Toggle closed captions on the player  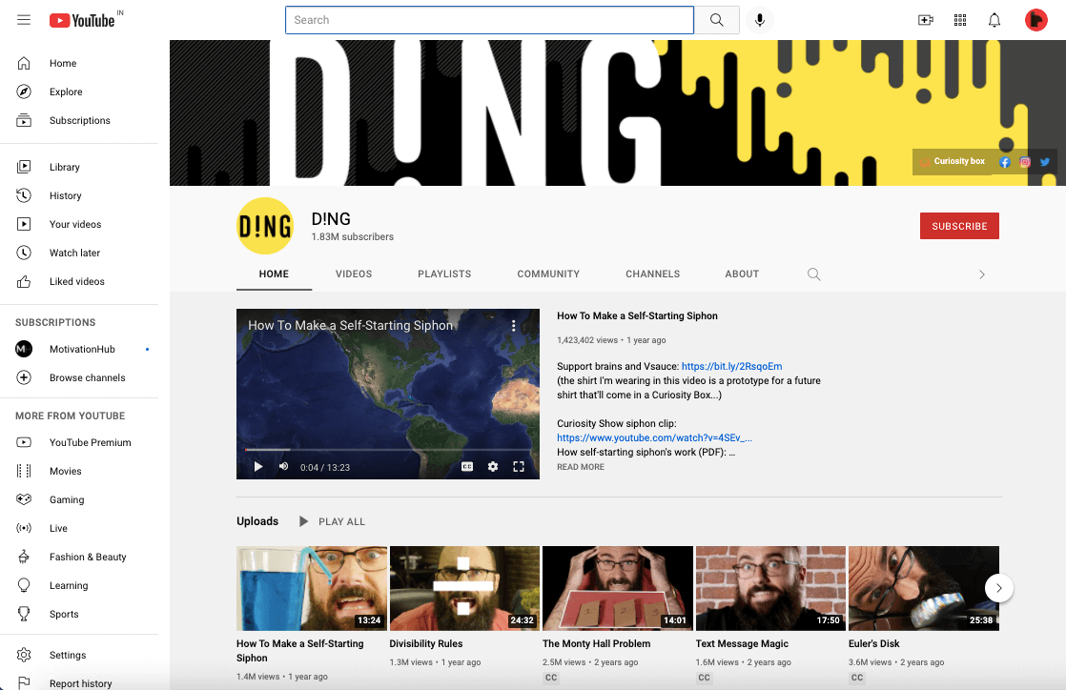tap(467, 466)
